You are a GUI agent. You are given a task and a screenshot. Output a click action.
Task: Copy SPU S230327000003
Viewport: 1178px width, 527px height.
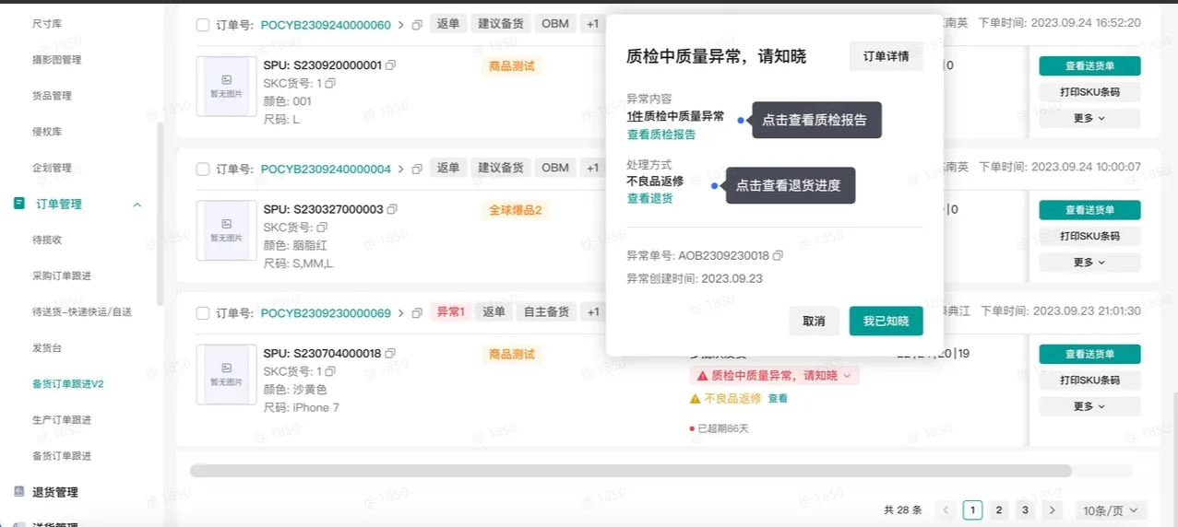[392, 209]
